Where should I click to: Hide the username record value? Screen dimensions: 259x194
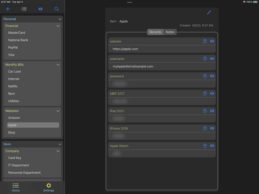click(212, 58)
